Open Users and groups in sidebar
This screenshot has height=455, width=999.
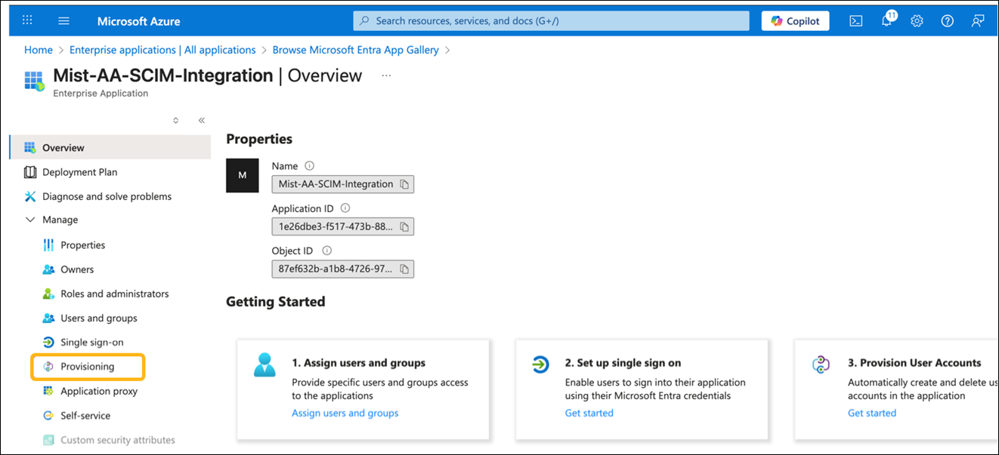click(x=98, y=318)
